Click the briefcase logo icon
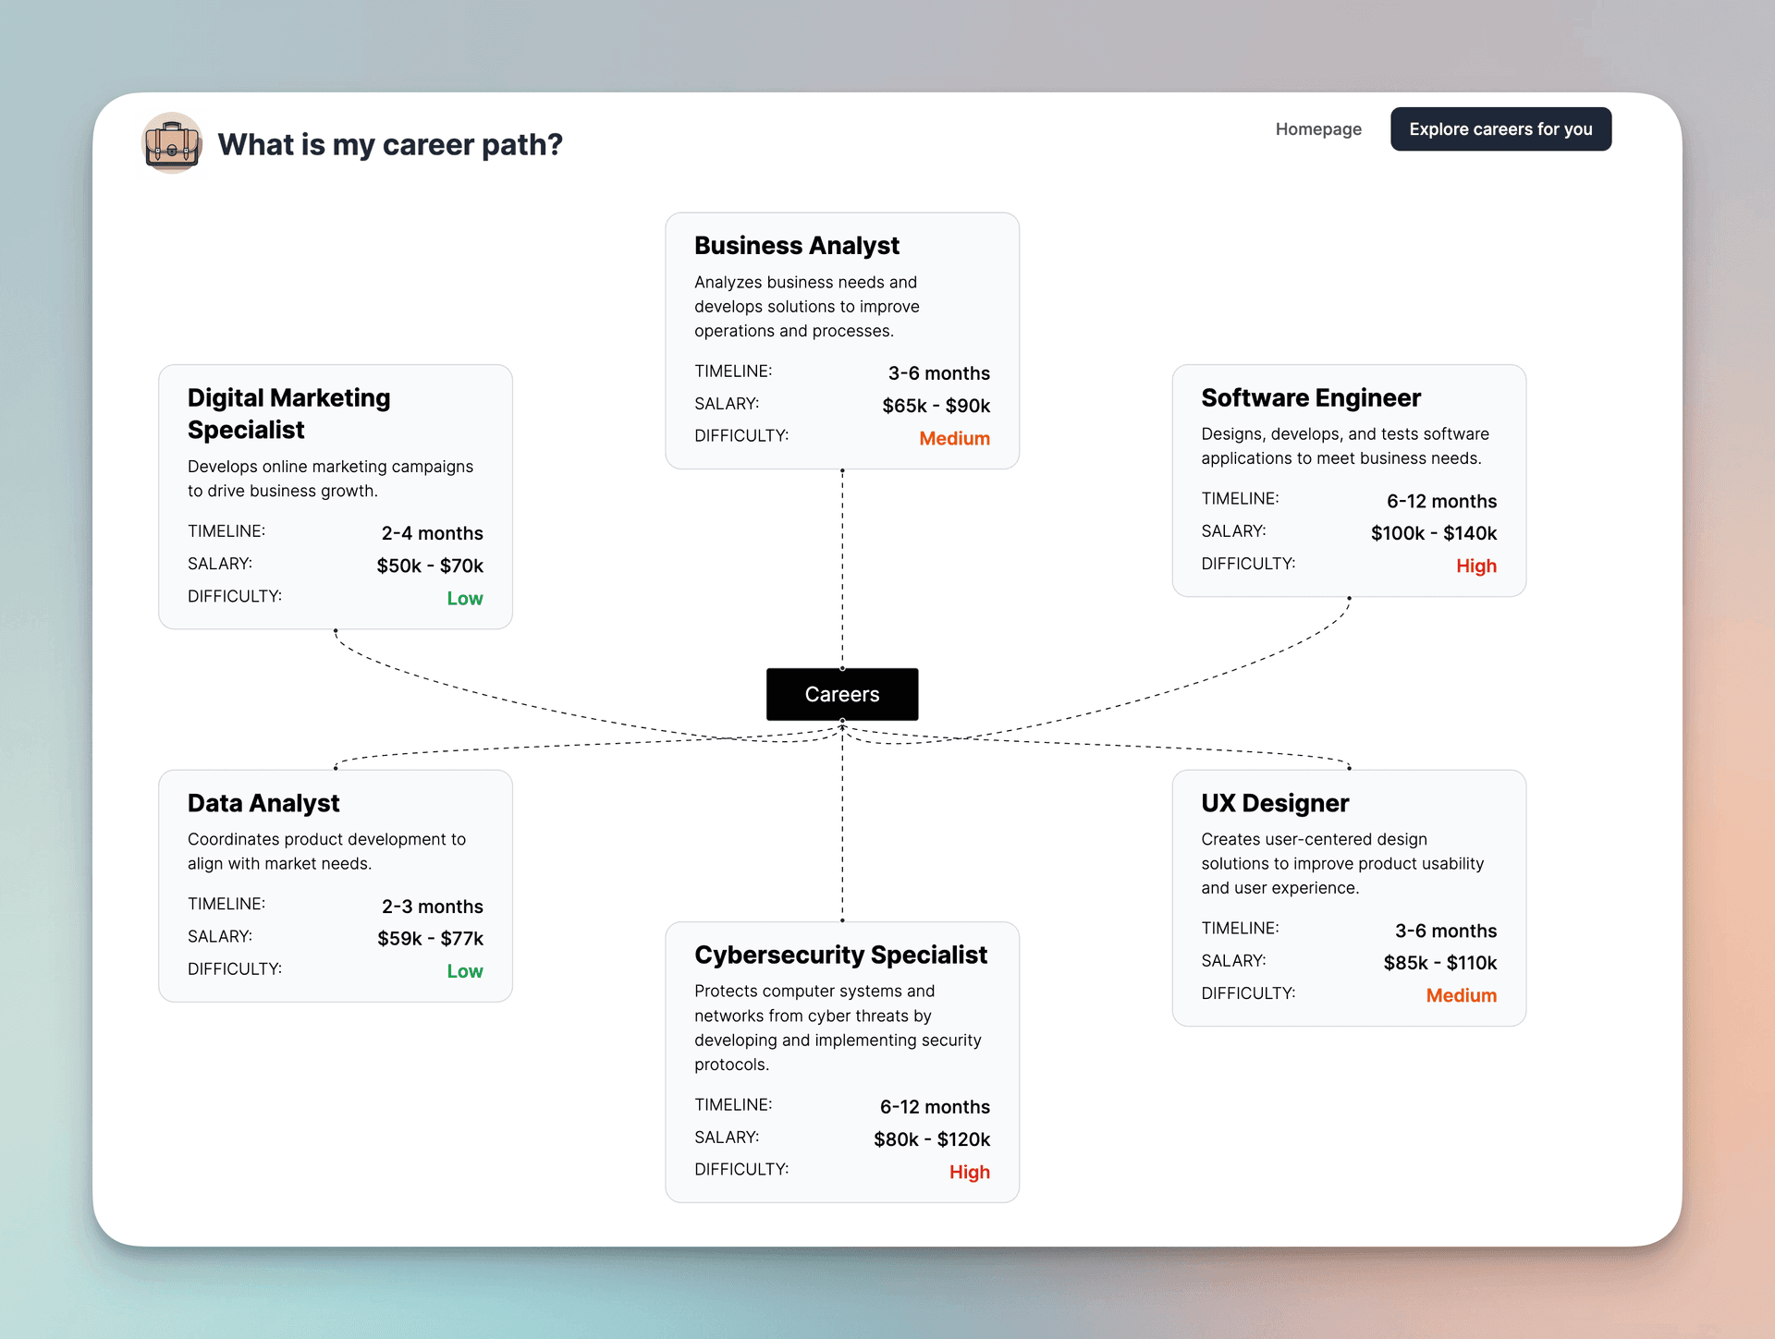This screenshot has width=1775, height=1339. pyautogui.click(x=172, y=143)
